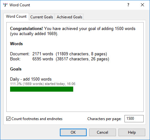Viewport: 150px width, 140px height.
Task: Click the OK button
Action: pyautogui.click(x=73, y=132)
